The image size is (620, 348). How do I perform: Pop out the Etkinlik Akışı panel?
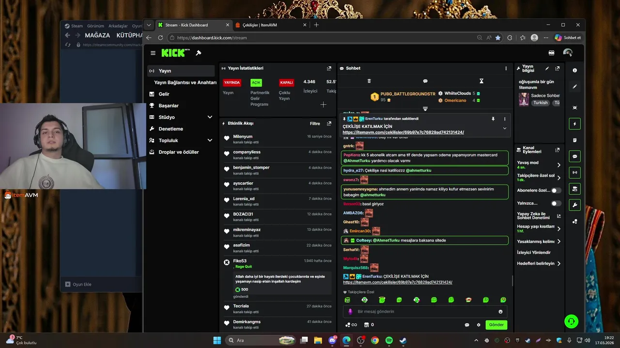(x=329, y=123)
